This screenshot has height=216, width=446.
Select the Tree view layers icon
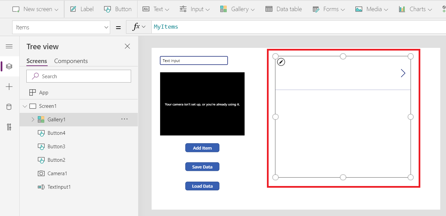pos(9,66)
